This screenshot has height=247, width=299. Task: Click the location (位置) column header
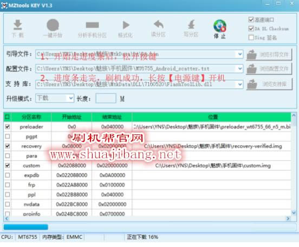pyautogui.click(x=212, y=117)
